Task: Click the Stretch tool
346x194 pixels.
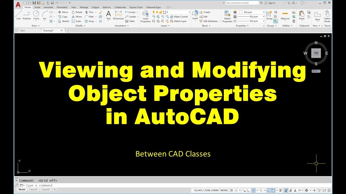Action: point(64,21)
